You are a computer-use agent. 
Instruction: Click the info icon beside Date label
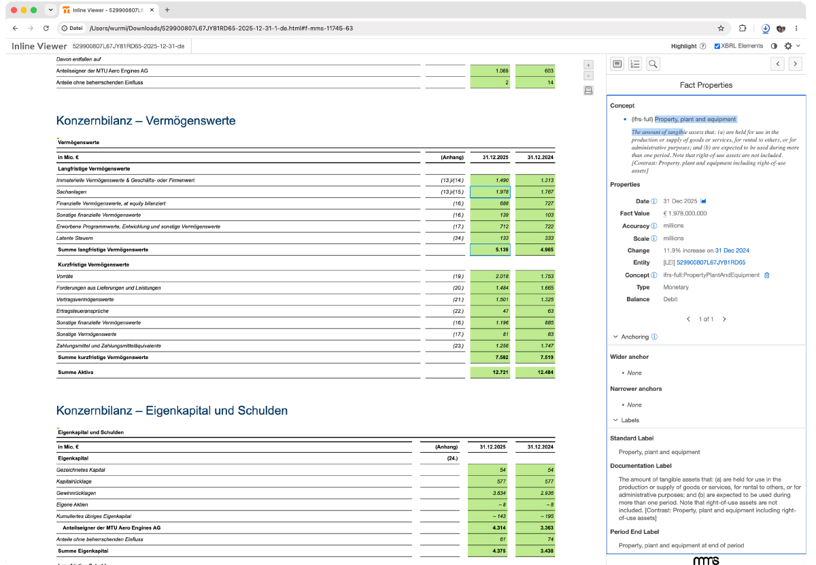click(x=654, y=201)
